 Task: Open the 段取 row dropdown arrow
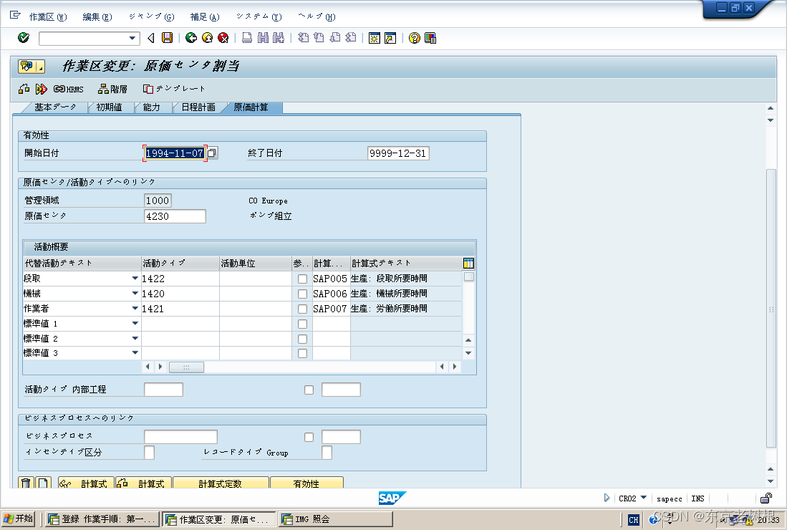click(135, 278)
